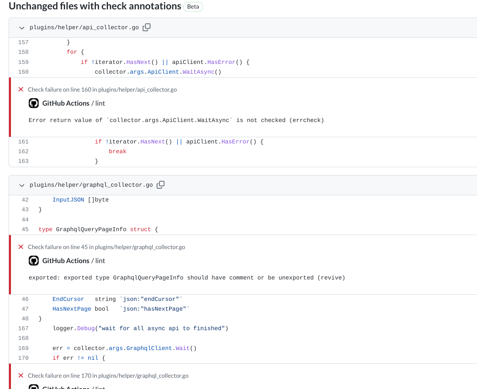477x389 pixels.
Task: Select line number 161
Action: (23, 141)
